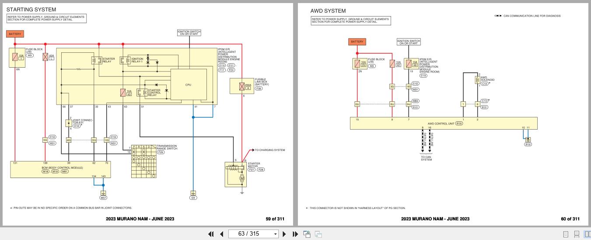The image size is (591, 240).
Task: Click the greyed next view icon
Action: coord(318,234)
